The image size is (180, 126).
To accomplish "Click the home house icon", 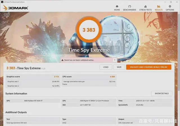I will (x=117, y=6).
